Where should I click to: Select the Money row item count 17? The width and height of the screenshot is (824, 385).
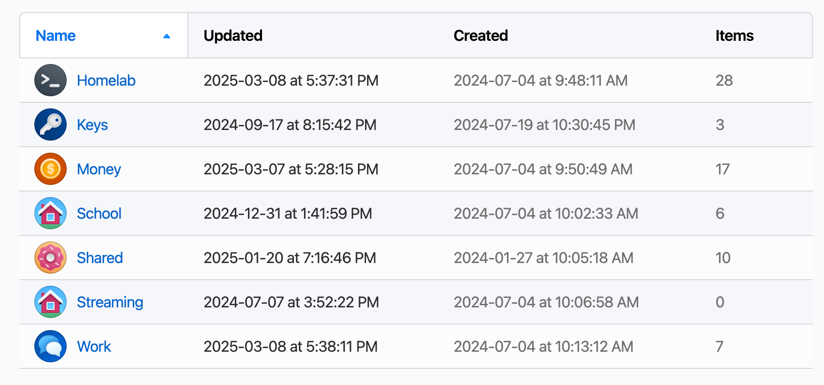[x=723, y=169]
